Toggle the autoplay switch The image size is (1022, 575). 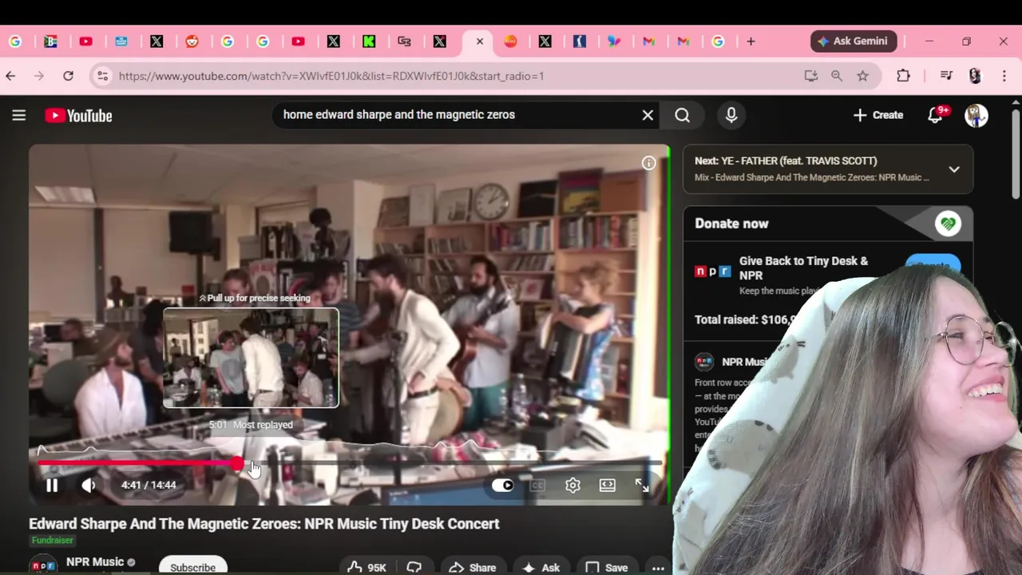(x=502, y=485)
